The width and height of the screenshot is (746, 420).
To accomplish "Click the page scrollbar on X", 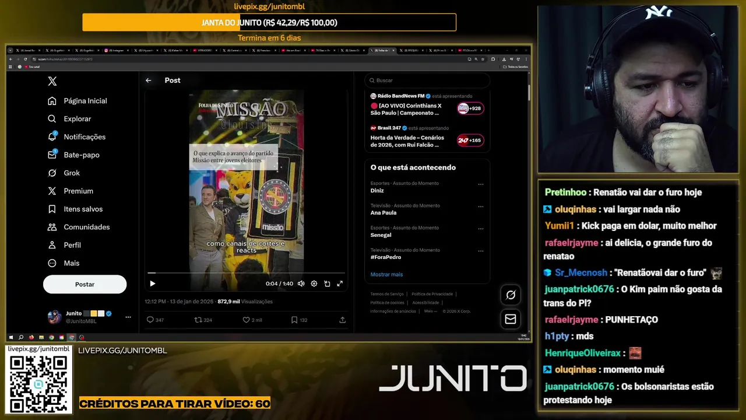I will 529,93.
